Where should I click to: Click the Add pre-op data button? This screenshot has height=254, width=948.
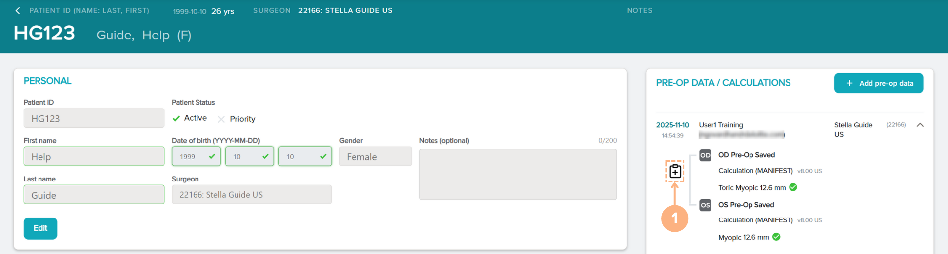click(x=879, y=83)
